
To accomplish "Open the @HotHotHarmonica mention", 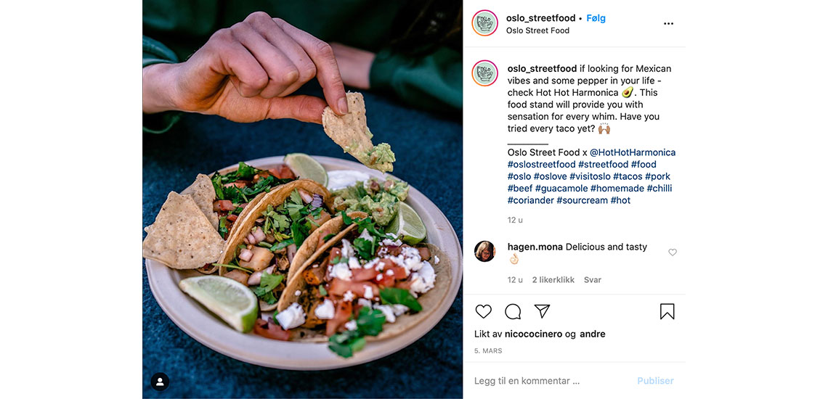I will [x=633, y=152].
